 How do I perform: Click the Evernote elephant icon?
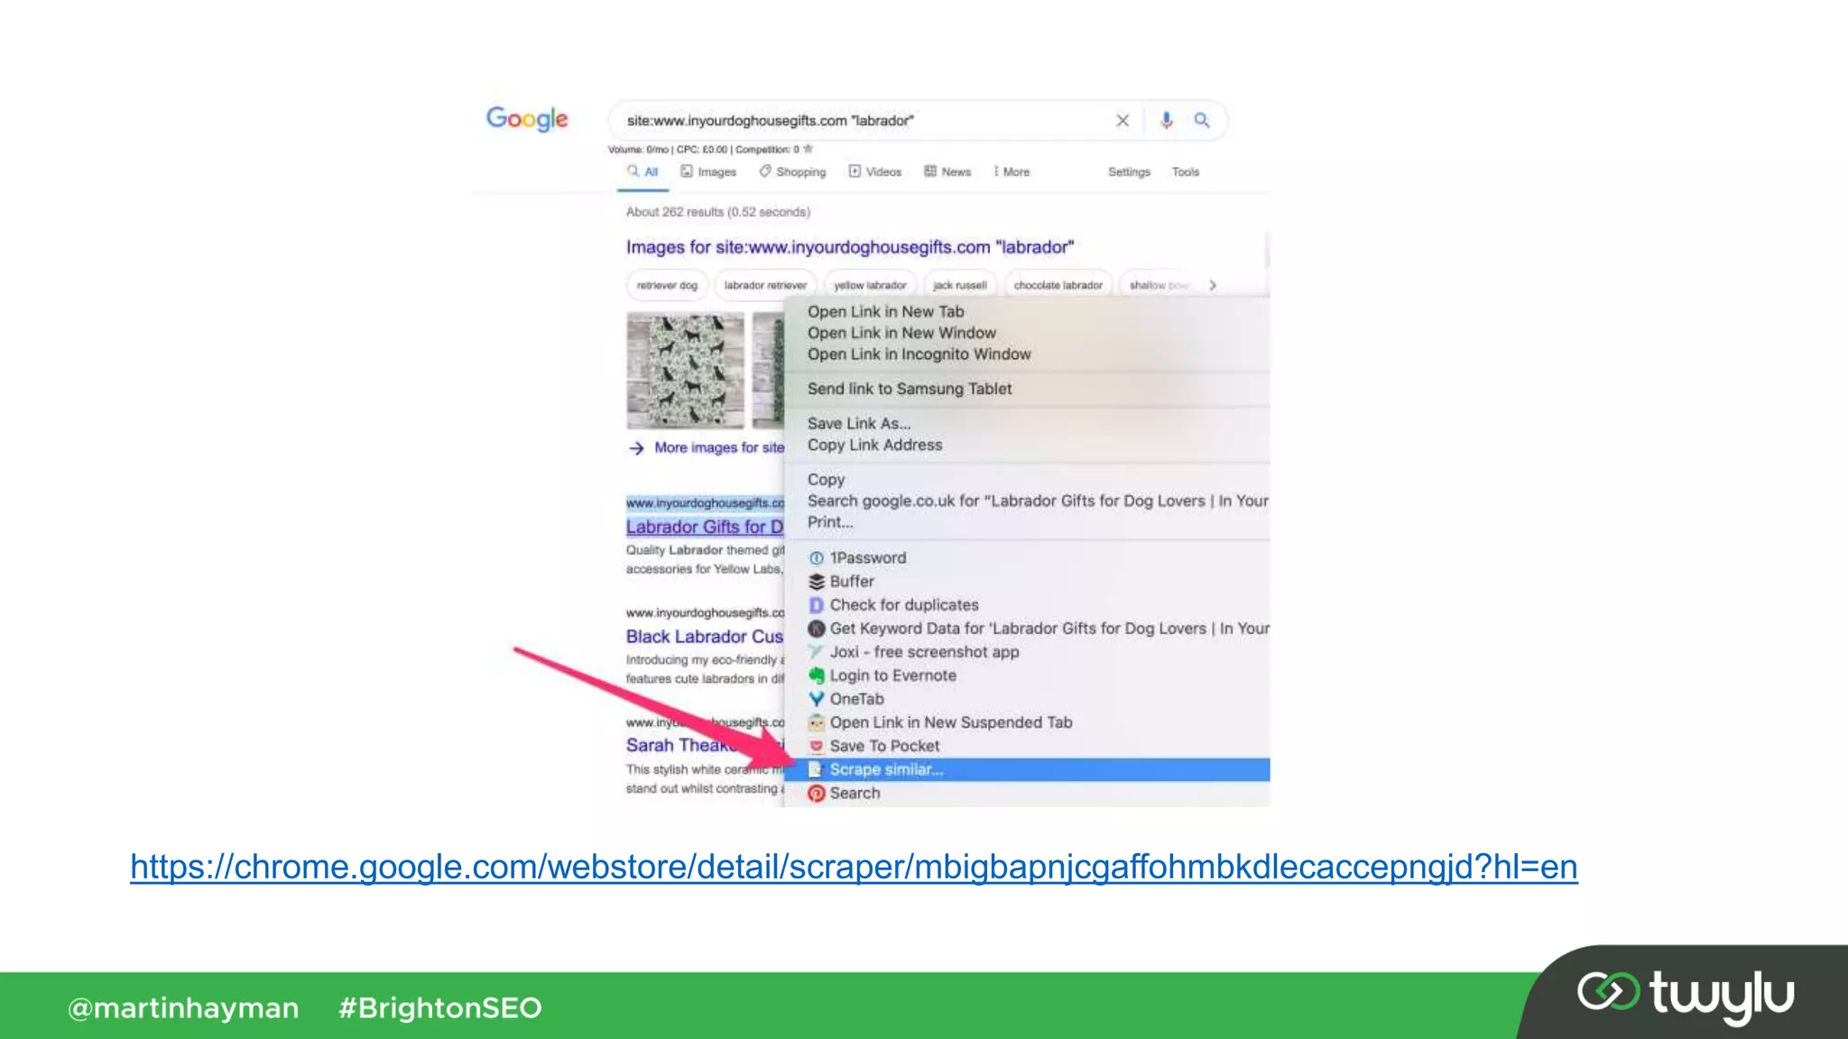tap(817, 676)
